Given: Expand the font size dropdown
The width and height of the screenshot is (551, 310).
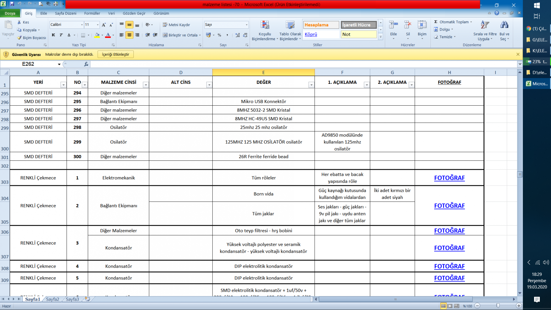Looking at the screenshot, I should pos(98,25).
